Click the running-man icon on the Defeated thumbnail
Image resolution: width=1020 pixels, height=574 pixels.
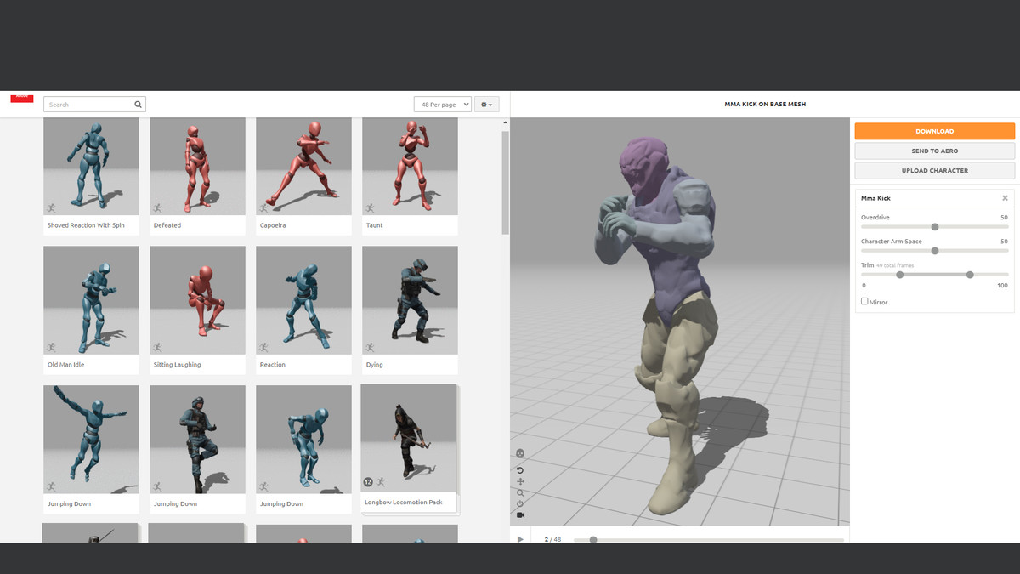click(157, 207)
